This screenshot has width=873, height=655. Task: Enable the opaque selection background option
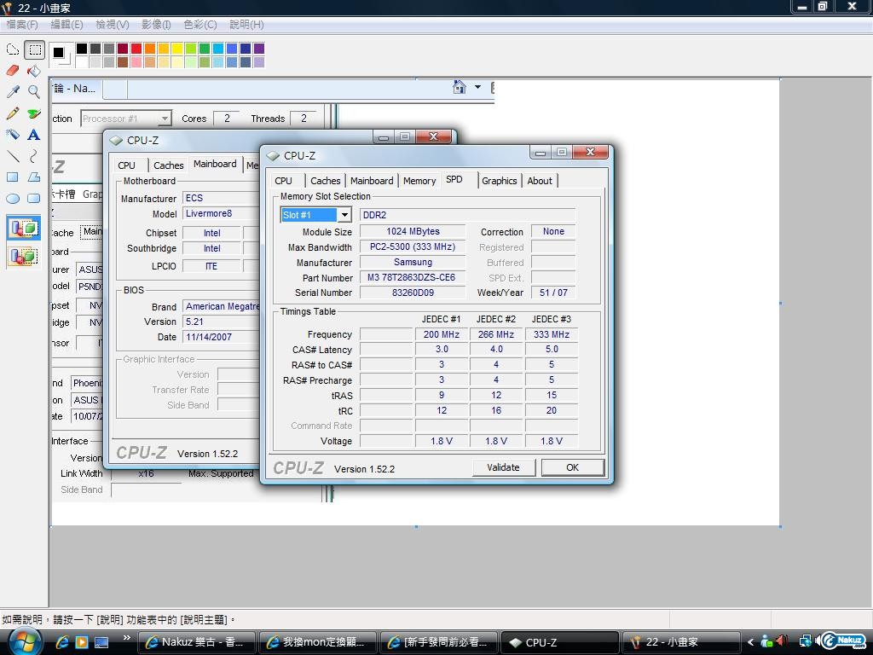pos(23,229)
